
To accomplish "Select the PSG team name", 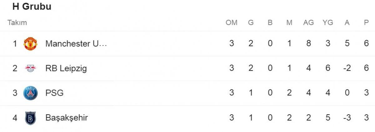I will [54, 93].
